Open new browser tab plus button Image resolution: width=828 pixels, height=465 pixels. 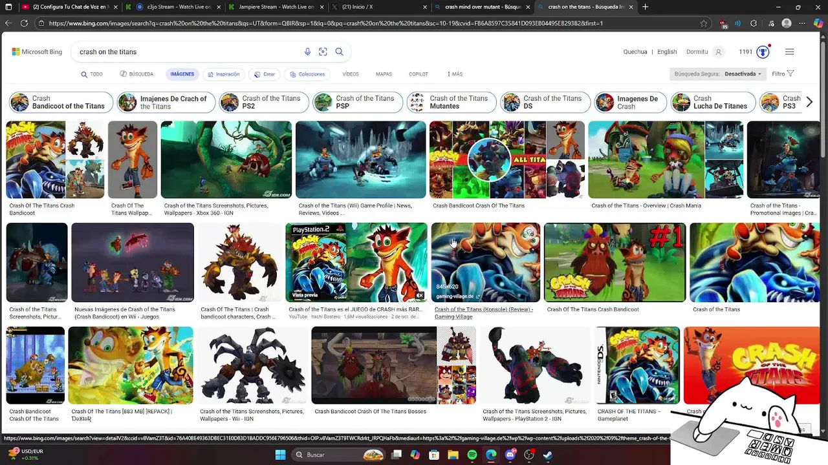pyautogui.click(x=645, y=7)
